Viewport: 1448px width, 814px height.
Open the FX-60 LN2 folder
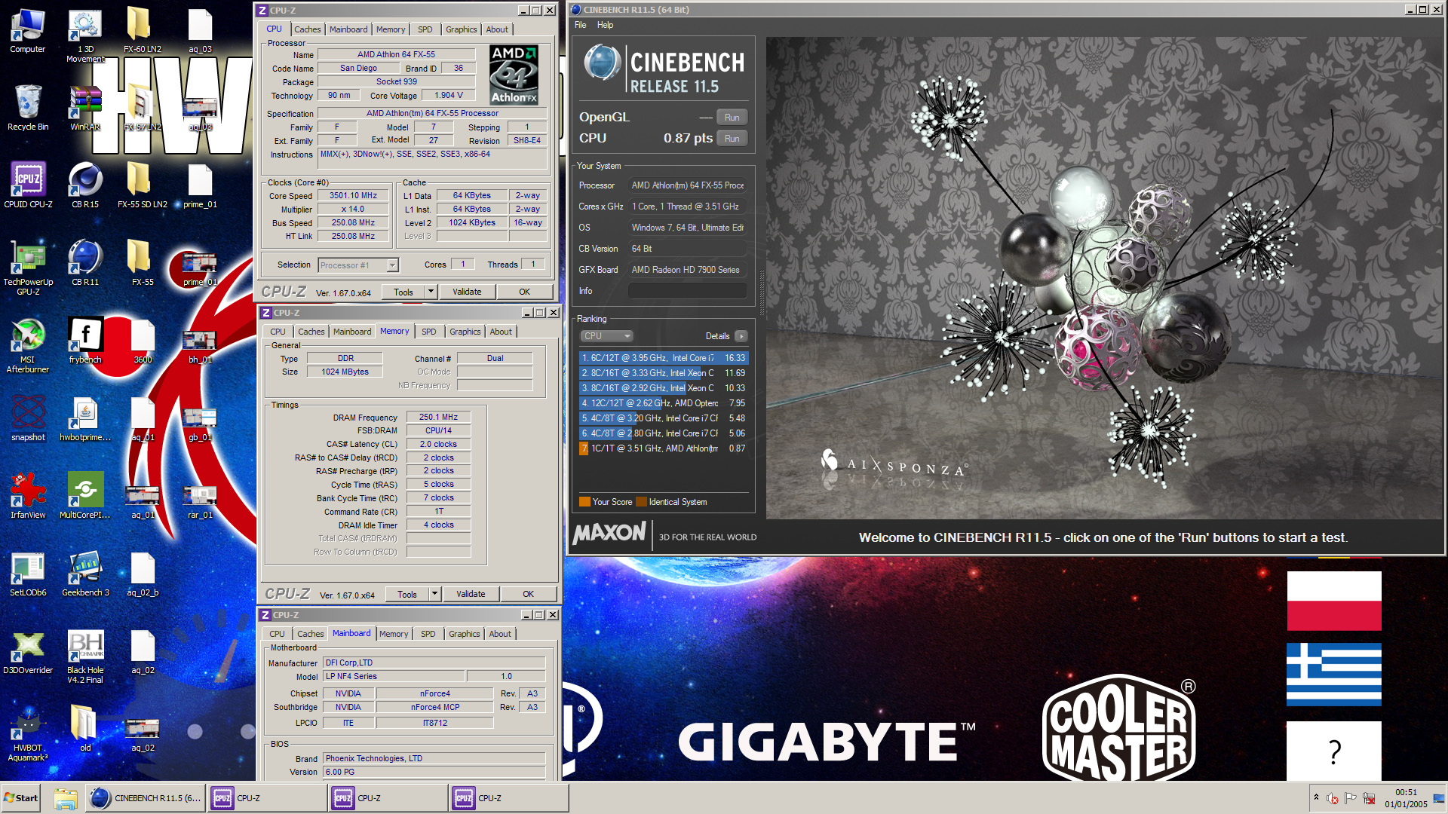click(x=143, y=32)
